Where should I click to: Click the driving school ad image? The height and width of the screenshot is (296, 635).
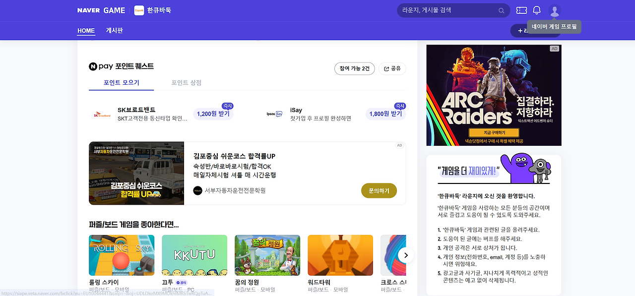coord(136,173)
